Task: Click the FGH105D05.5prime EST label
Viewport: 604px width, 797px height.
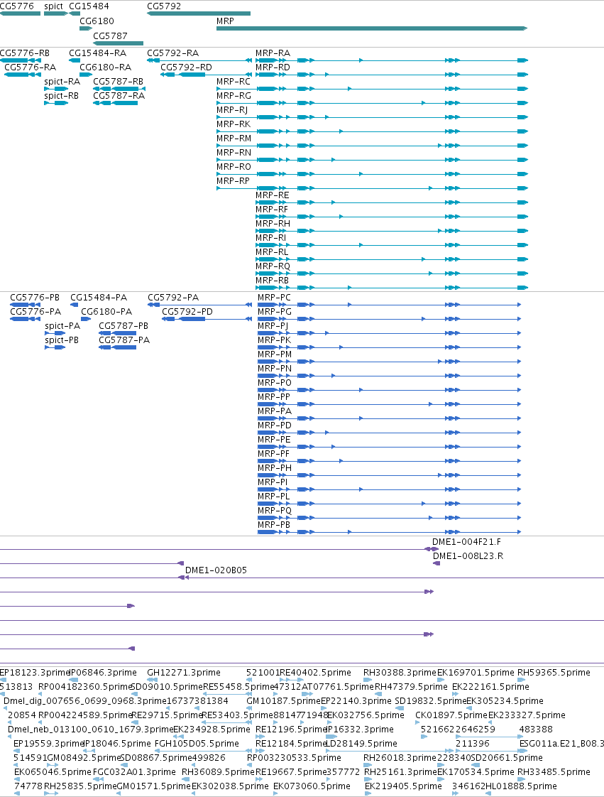Action: pyautogui.click(x=197, y=744)
